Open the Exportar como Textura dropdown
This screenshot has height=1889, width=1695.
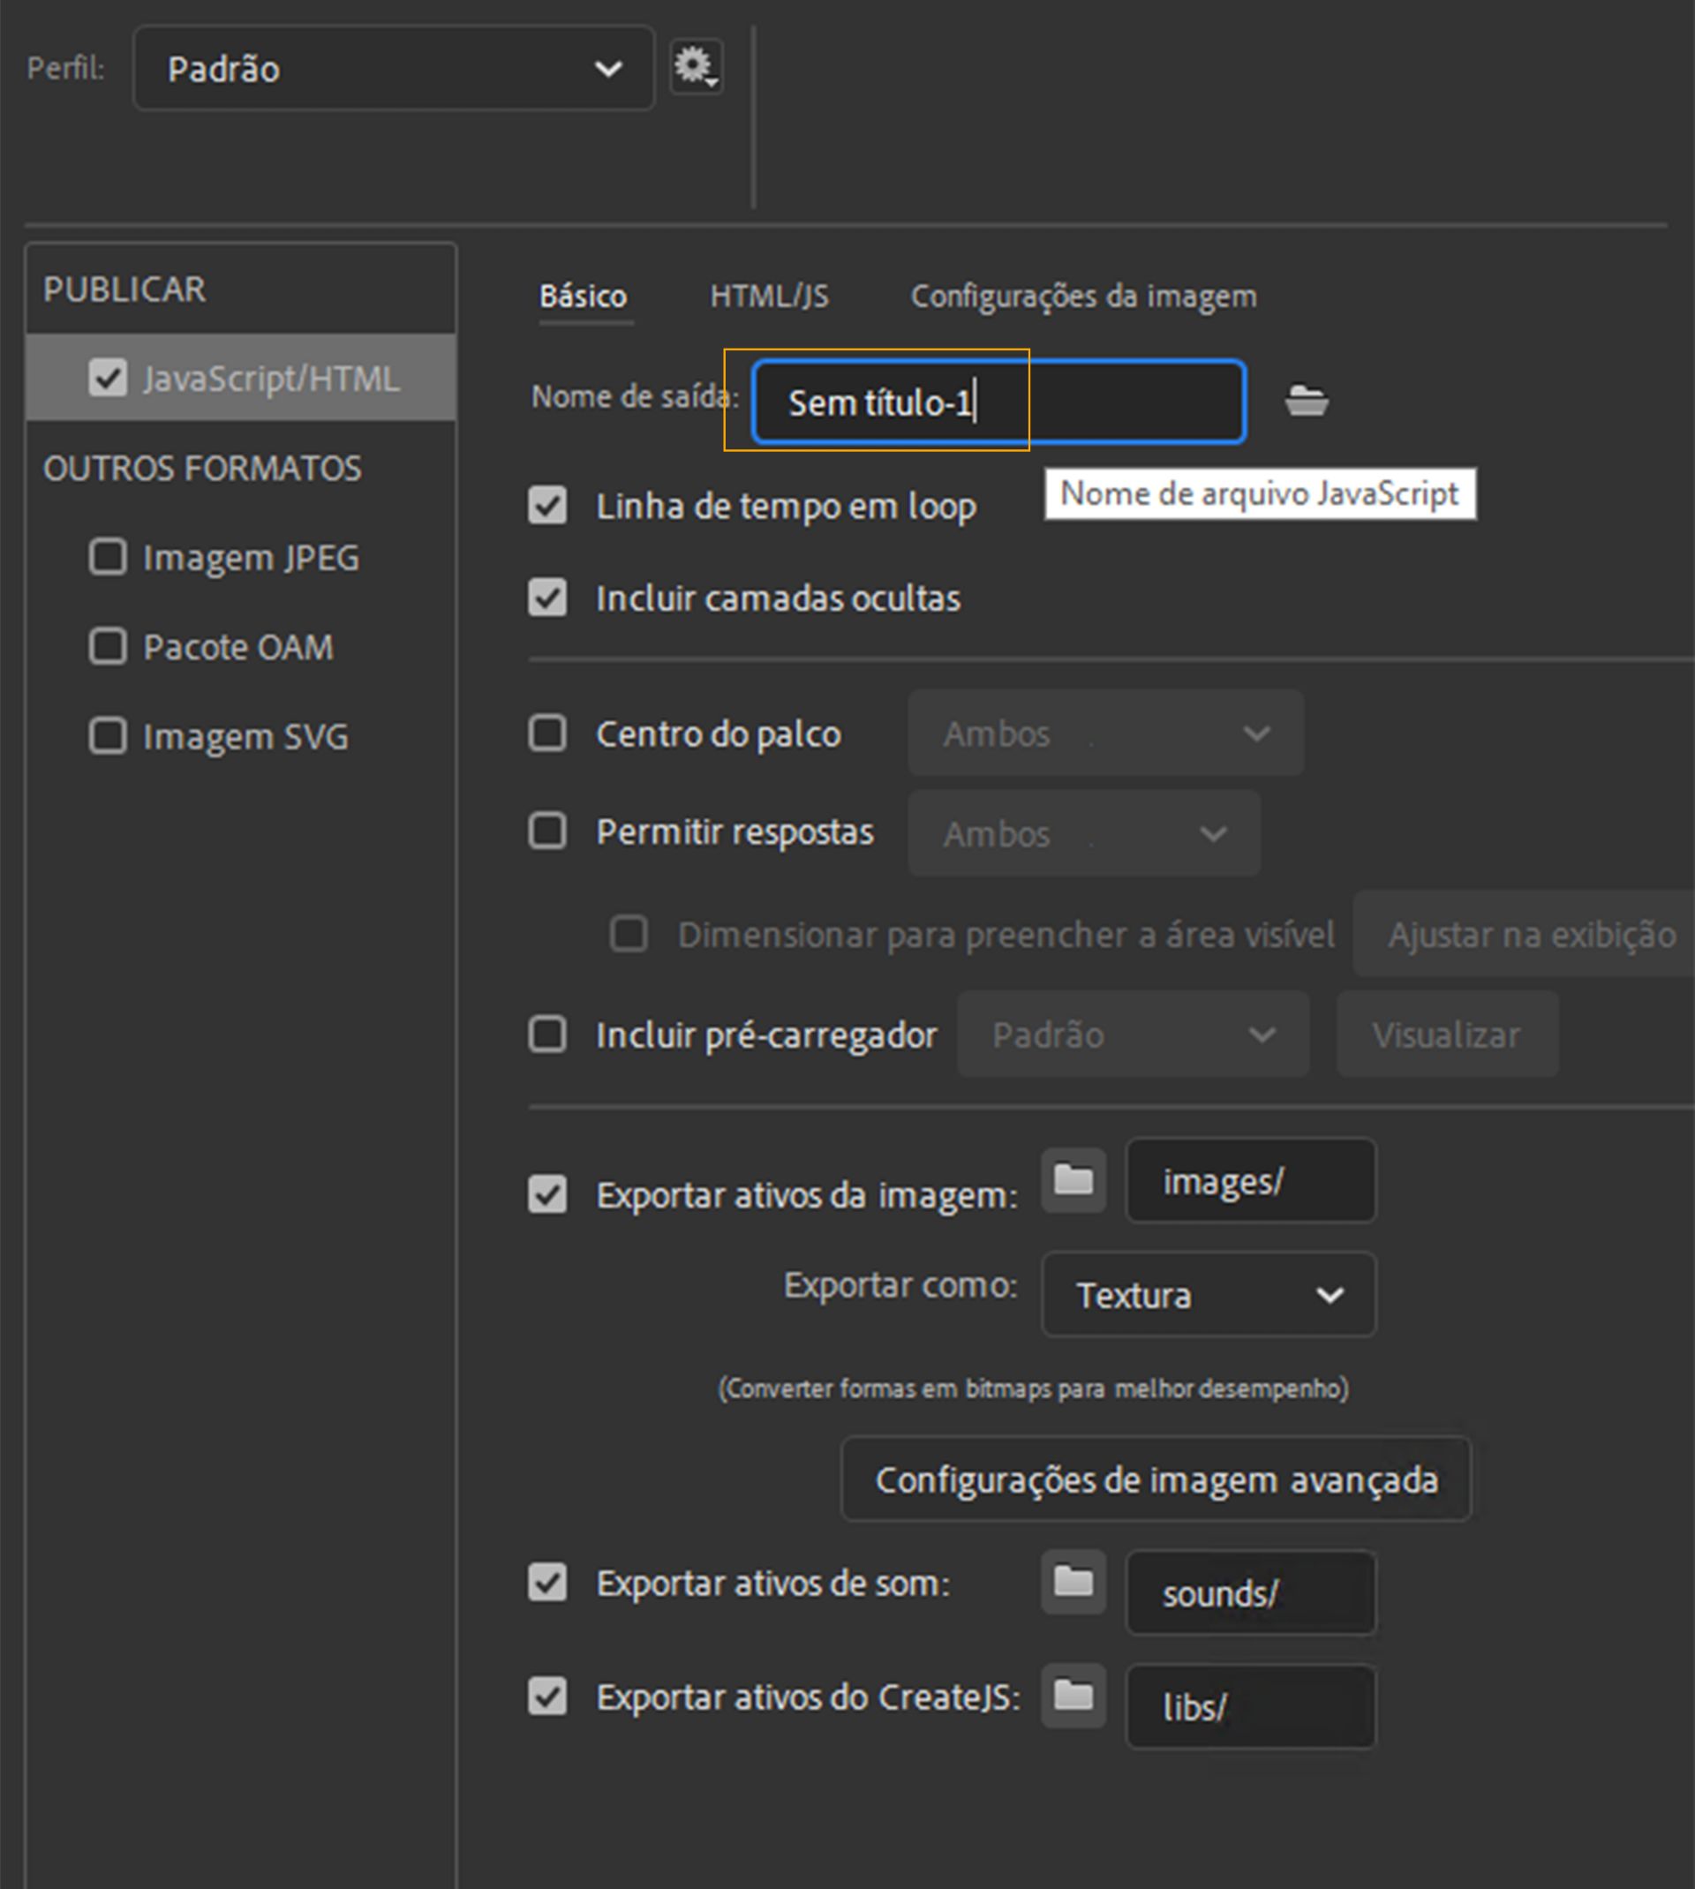pyautogui.click(x=1207, y=1294)
